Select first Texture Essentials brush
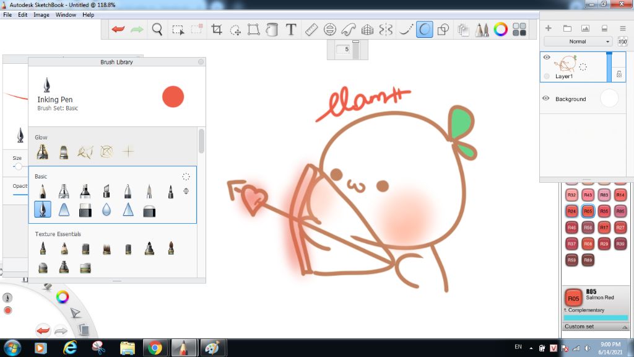The width and height of the screenshot is (634, 357). (43, 248)
